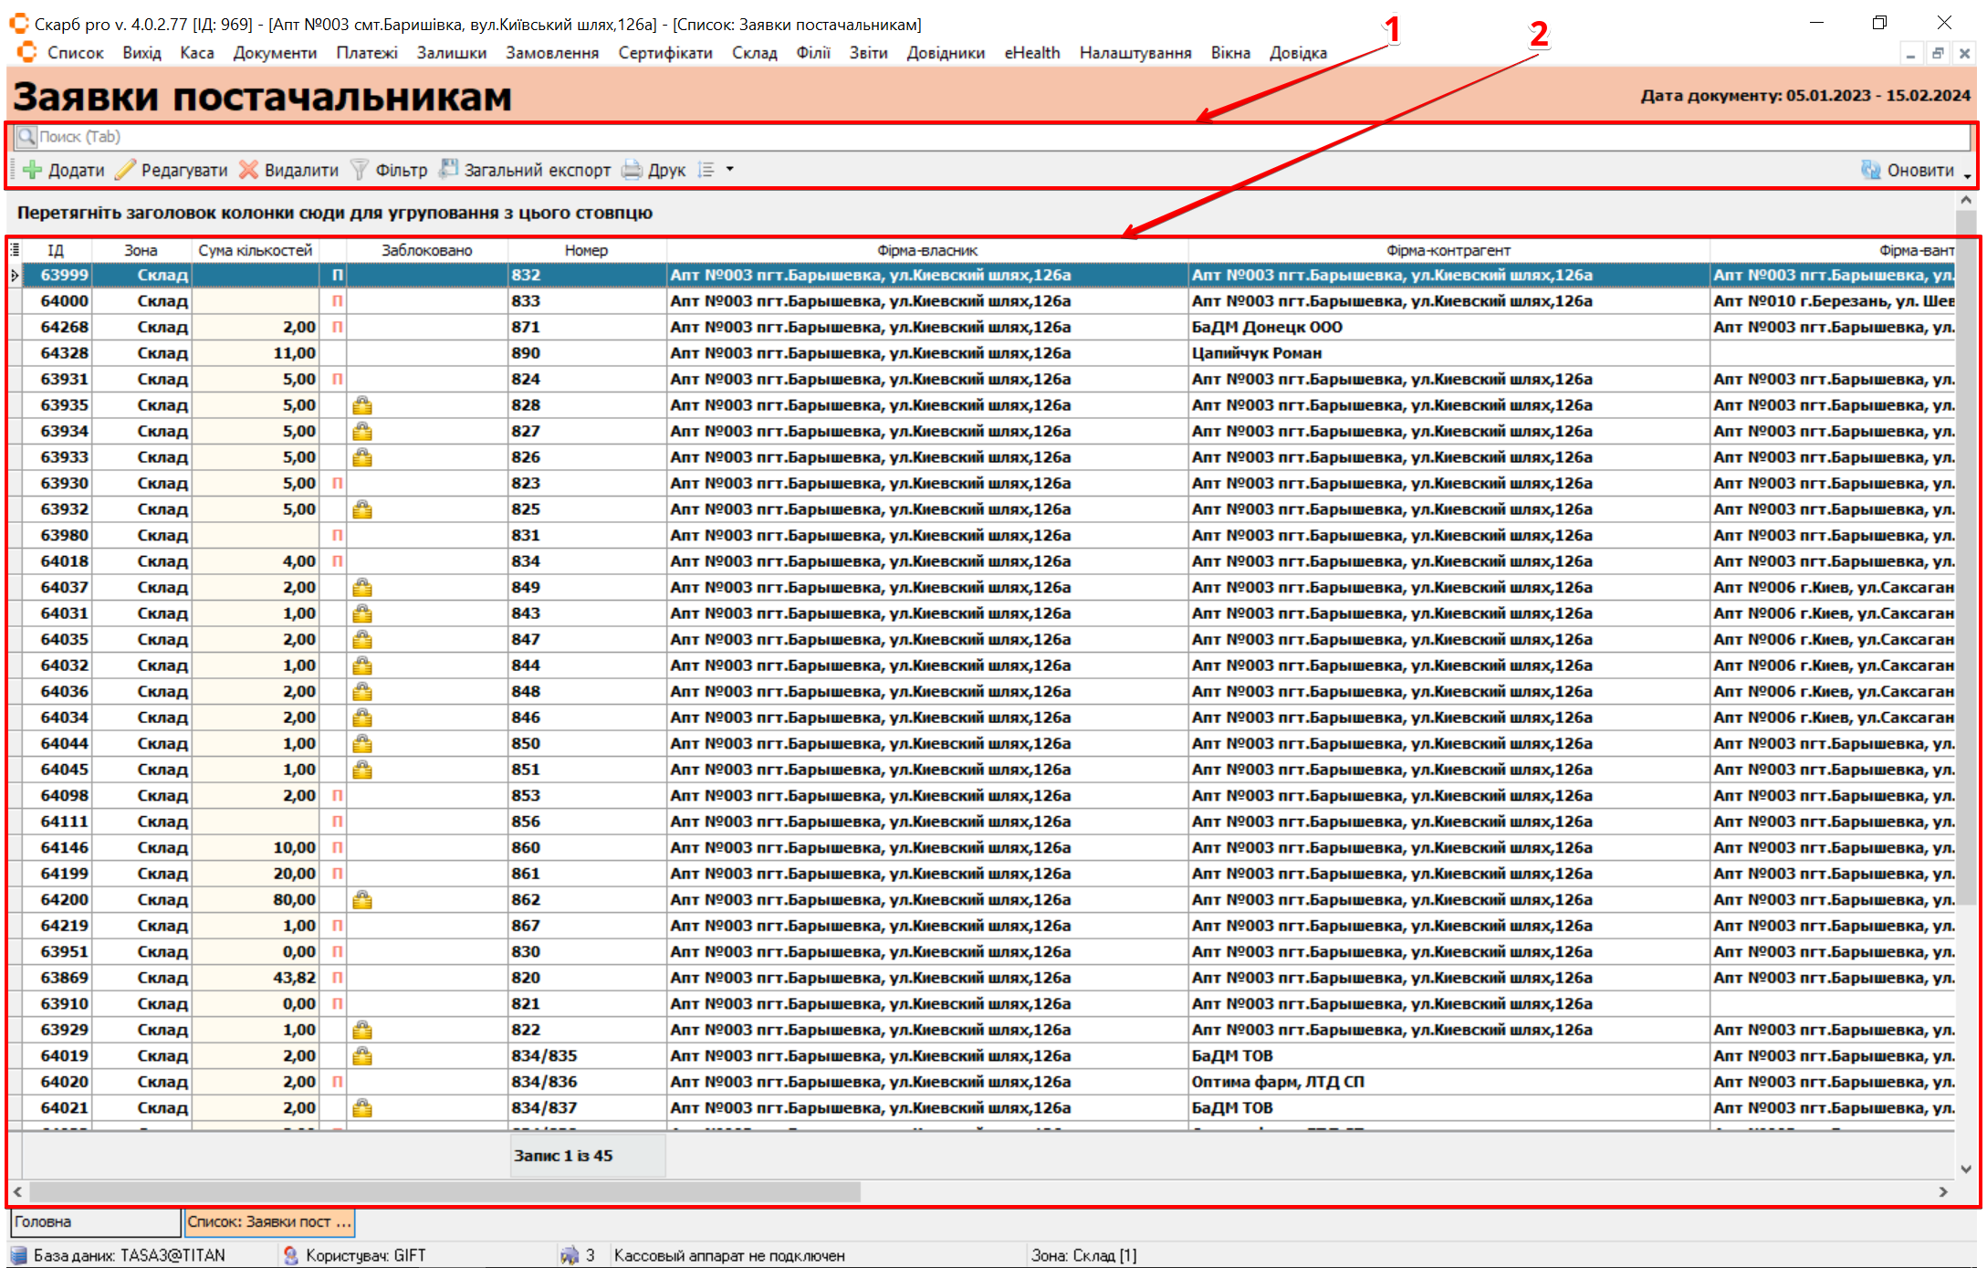Screen dimensions: 1987x1268
Task: Click the horizontal scrollbar thumb
Action: pyautogui.click(x=444, y=1191)
